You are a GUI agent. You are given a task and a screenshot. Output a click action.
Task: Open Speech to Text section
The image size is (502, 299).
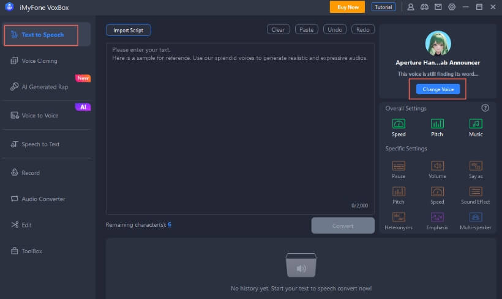[x=36, y=144]
